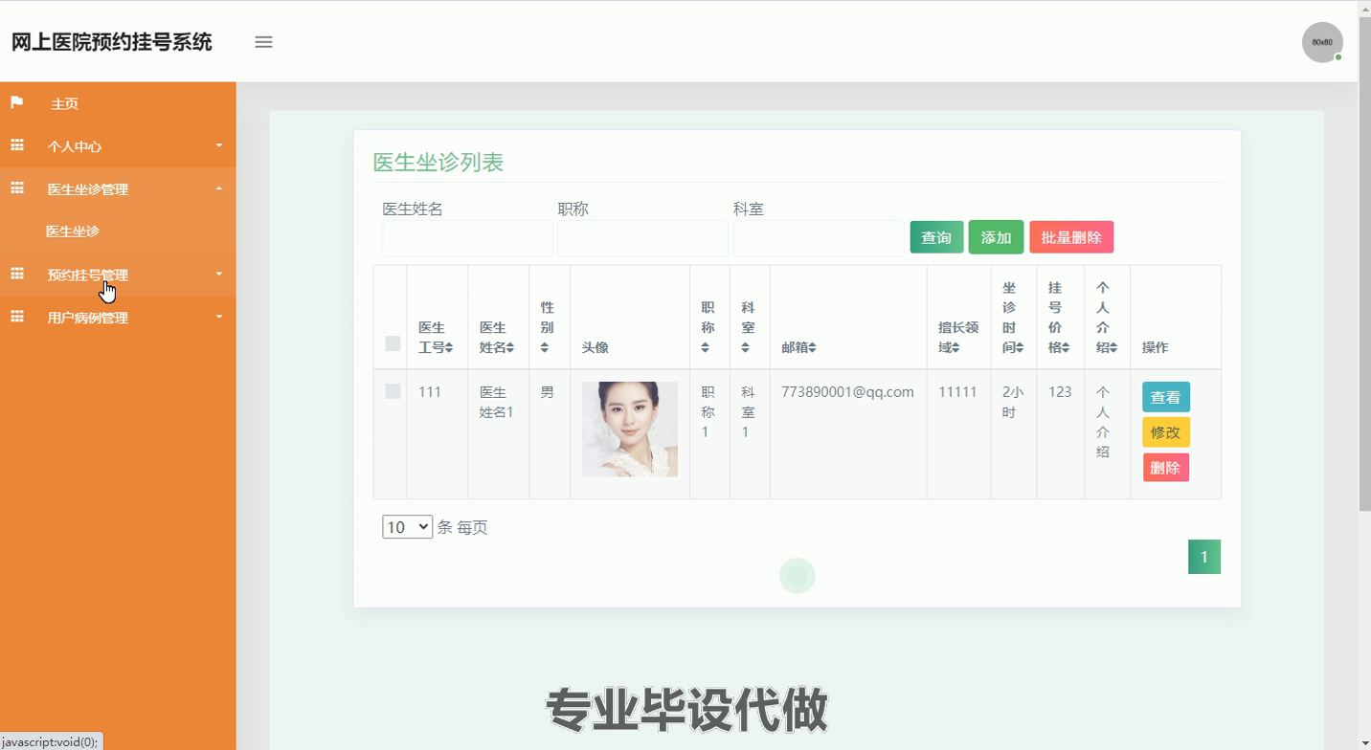Sort by 邮箱 column arrows
The width and height of the screenshot is (1371, 750).
tap(812, 347)
